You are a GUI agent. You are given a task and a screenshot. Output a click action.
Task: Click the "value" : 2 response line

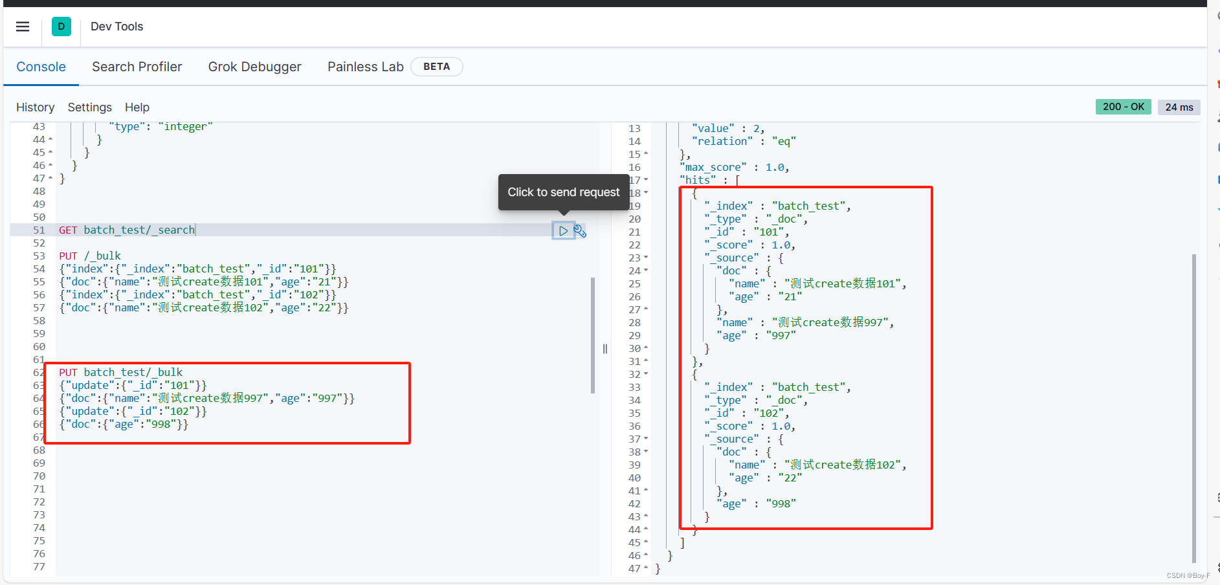[x=729, y=128]
